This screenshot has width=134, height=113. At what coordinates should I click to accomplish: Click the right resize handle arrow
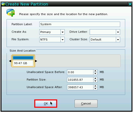(36, 61)
